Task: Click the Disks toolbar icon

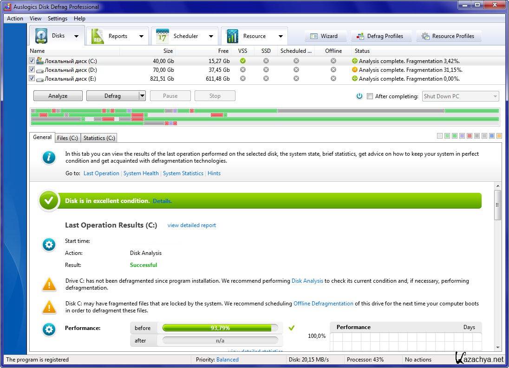Action: tap(42, 36)
